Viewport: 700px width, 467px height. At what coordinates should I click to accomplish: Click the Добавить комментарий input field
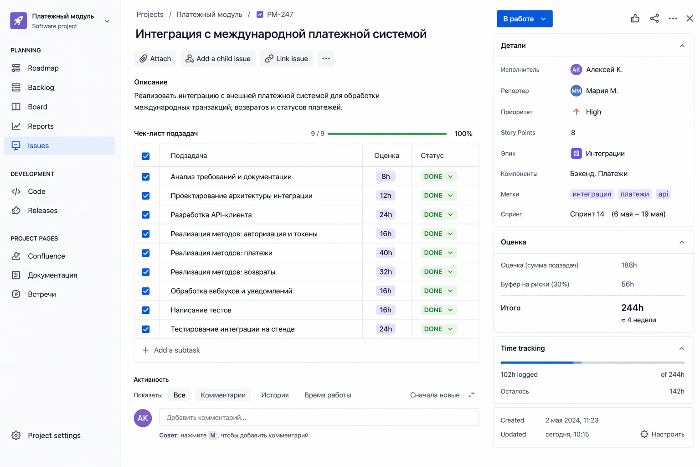coord(319,417)
